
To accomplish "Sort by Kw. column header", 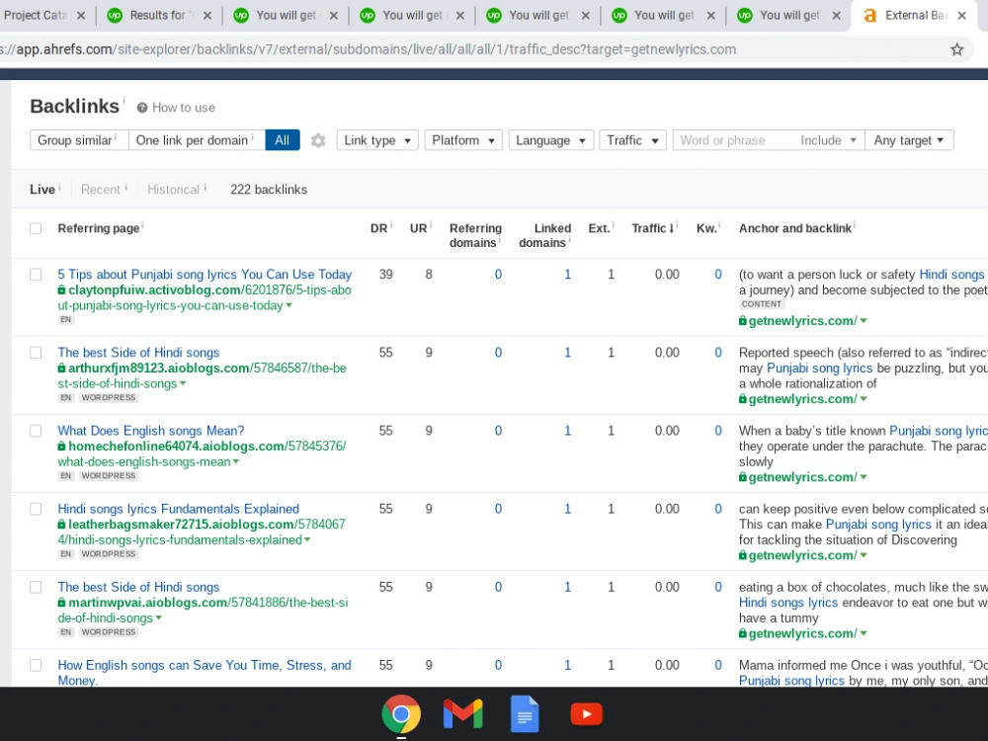I will [707, 228].
